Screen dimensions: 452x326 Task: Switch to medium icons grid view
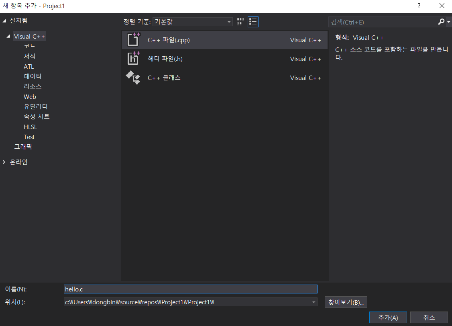click(x=240, y=22)
